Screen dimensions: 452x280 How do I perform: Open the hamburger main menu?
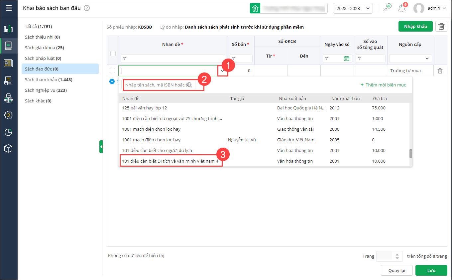point(9,8)
